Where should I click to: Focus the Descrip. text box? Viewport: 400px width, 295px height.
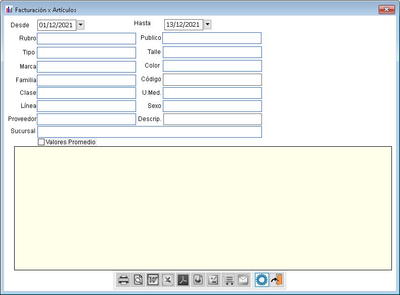point(212,119)
